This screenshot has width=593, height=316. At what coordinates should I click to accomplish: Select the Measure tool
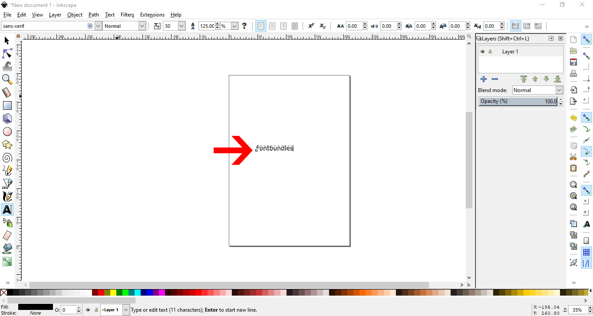(x=7, y=92)
